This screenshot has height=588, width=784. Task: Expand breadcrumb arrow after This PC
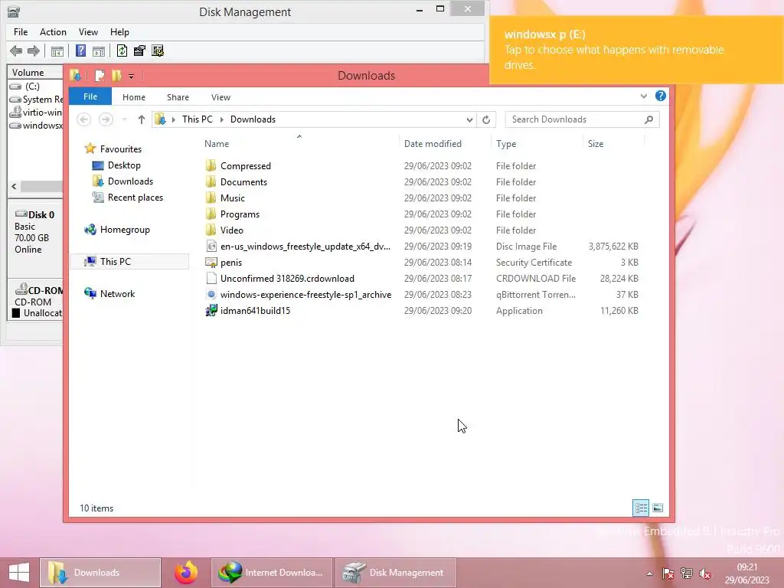221,119
